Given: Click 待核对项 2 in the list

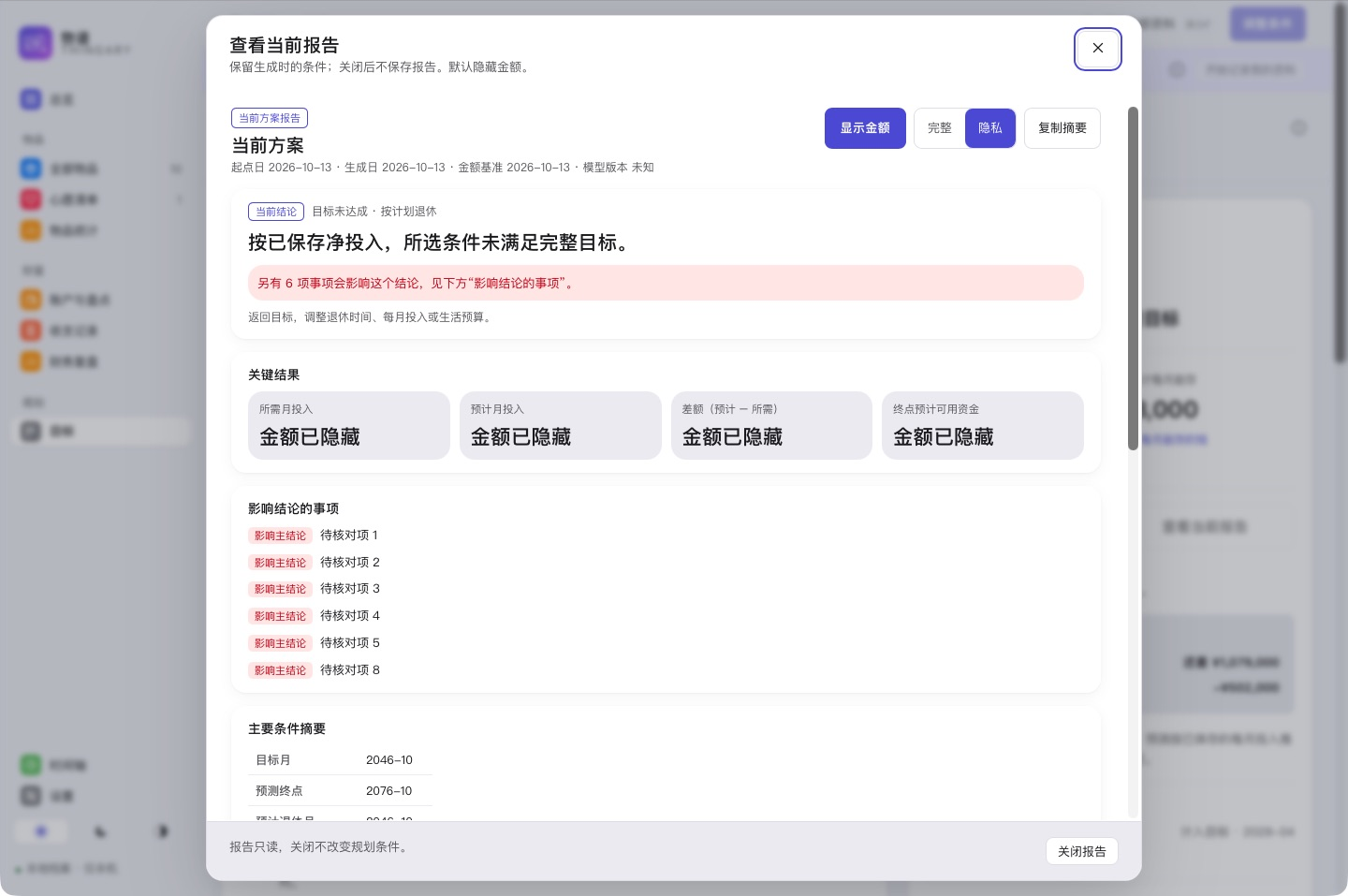Looking at the screenshot, I should (350, 563).
